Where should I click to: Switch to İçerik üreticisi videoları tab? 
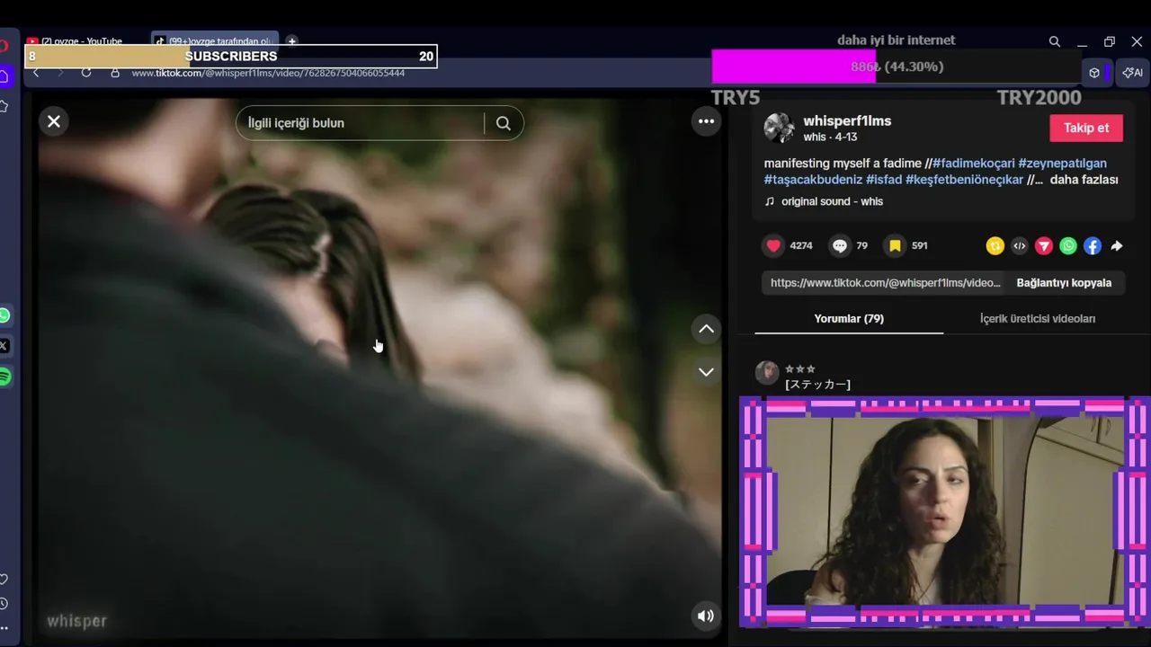coord(1038,318)
